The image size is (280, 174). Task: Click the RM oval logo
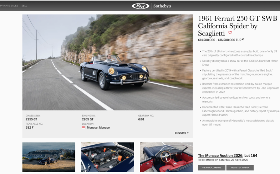point(141,6)
